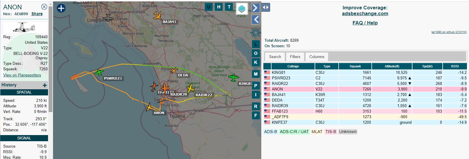Select the RAIDR22 row in table
Screen dimensions: 469x159
(365, 83)
